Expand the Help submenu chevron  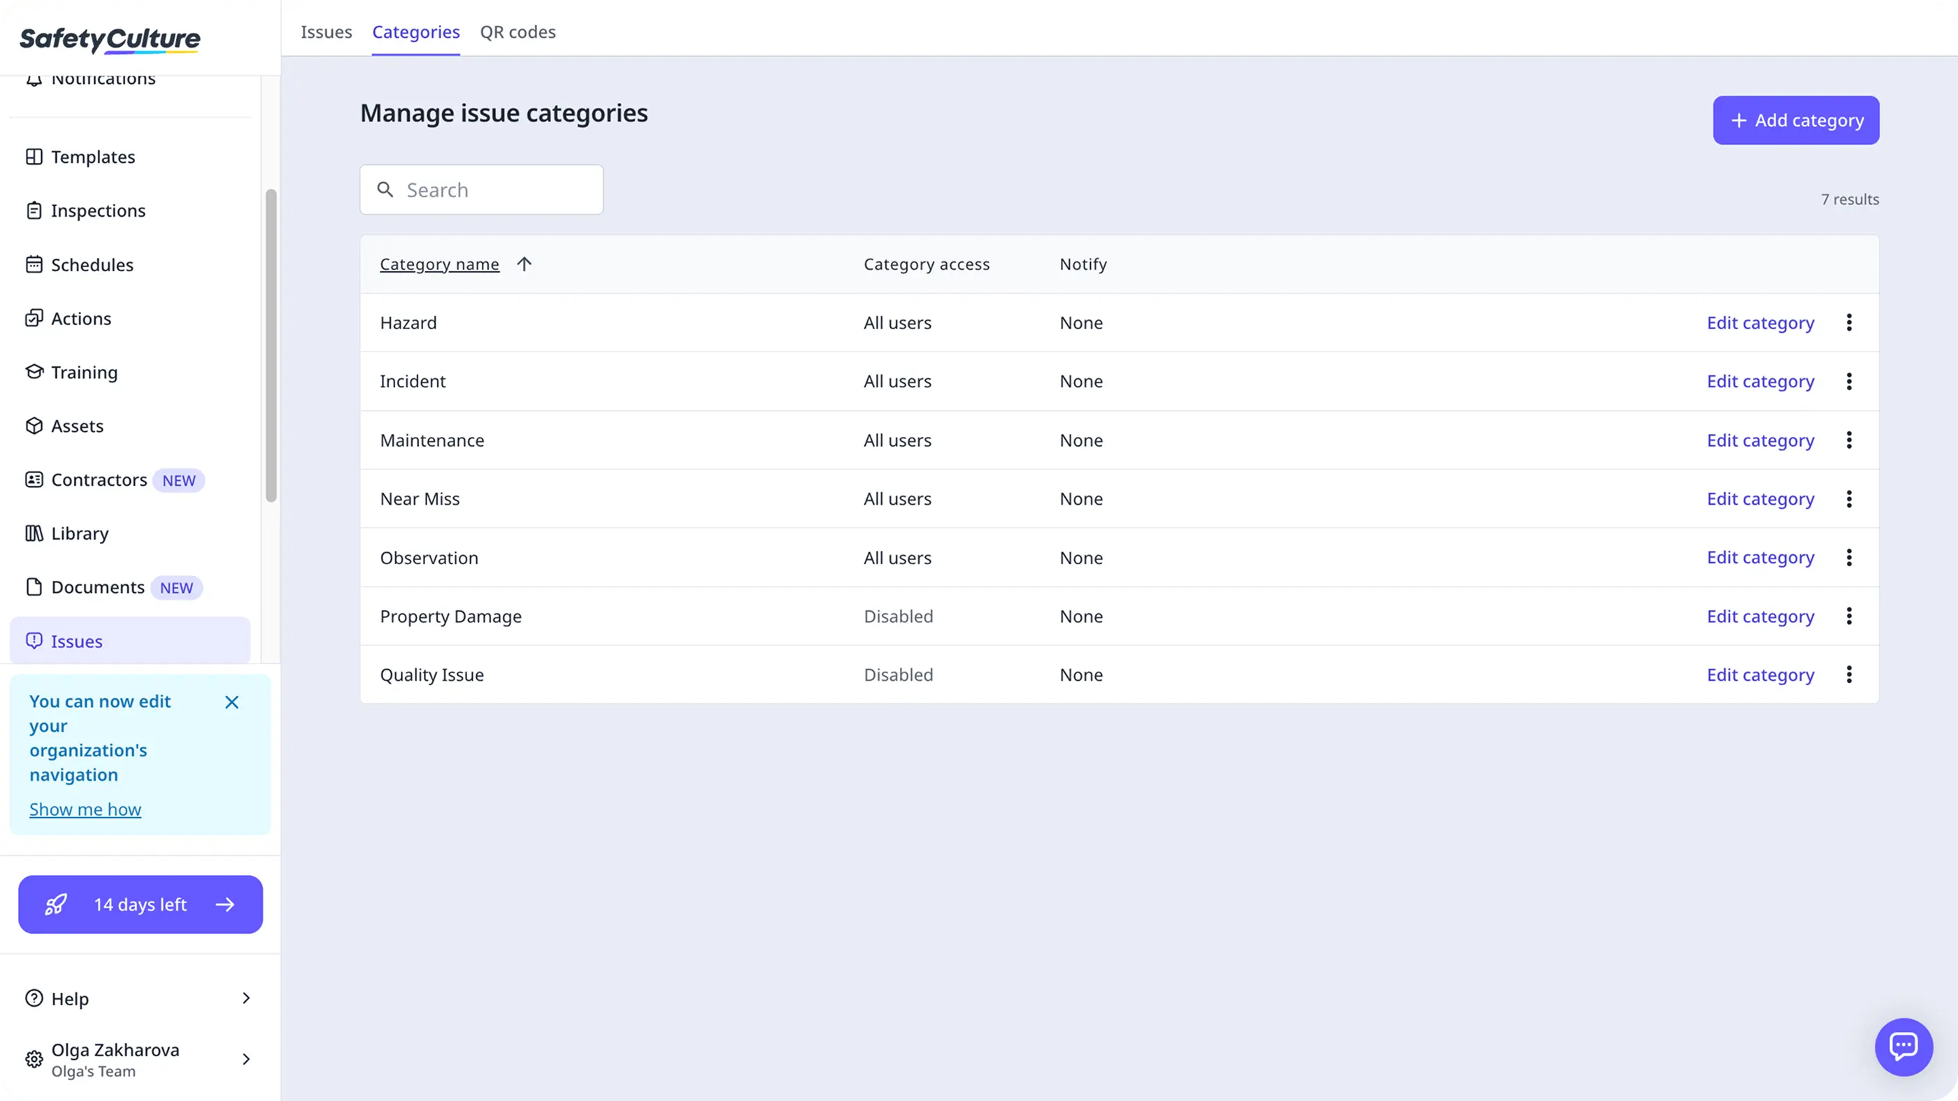pyautogui.click(x=245, y=998)
